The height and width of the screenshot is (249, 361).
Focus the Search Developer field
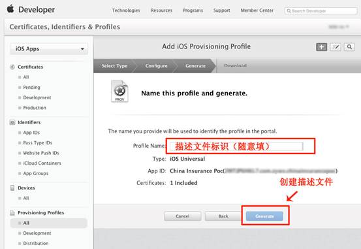coord(321,11)
